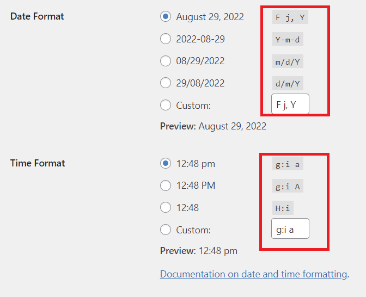Enable the Custom time format radio button
This screenshot has width=366, height=297.
[x=166, y=230]
